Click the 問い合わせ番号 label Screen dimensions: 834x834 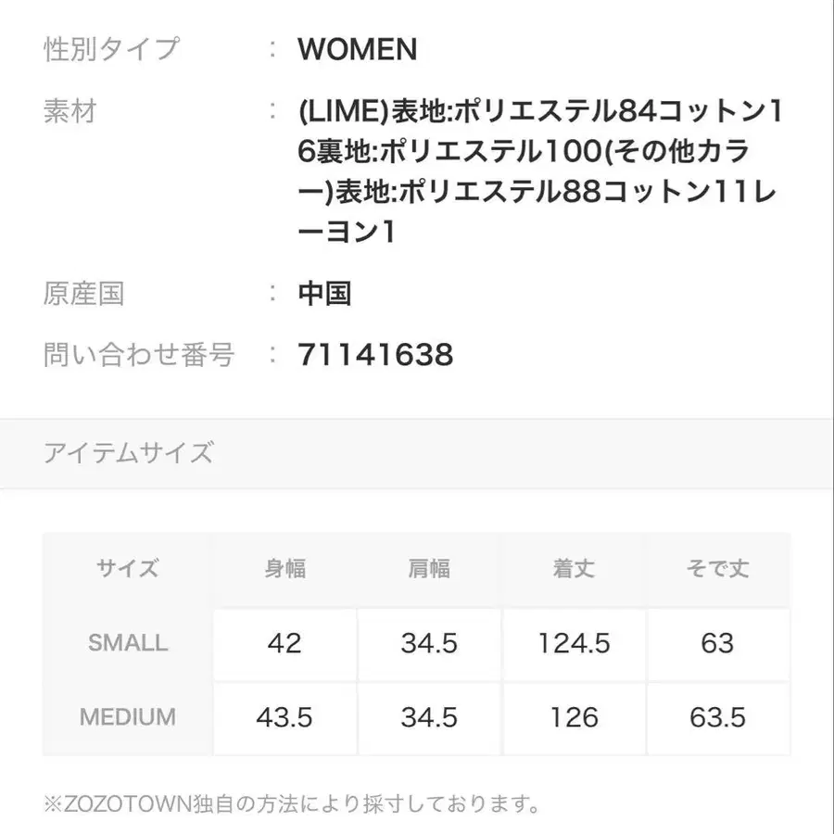pyautogui.click(x=139, y=354)
